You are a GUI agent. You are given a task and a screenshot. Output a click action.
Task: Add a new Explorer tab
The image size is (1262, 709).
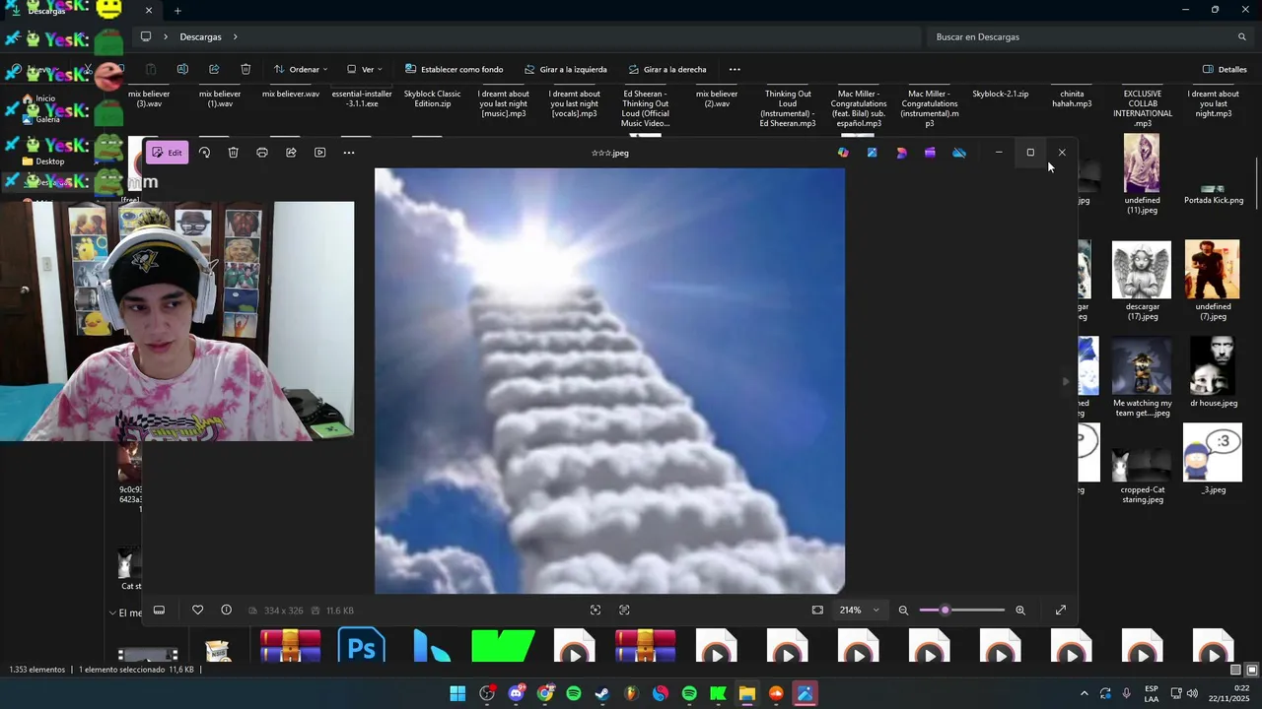pos(177,10)
